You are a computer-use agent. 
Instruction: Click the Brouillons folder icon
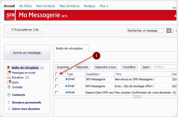[x=9, y=77]
